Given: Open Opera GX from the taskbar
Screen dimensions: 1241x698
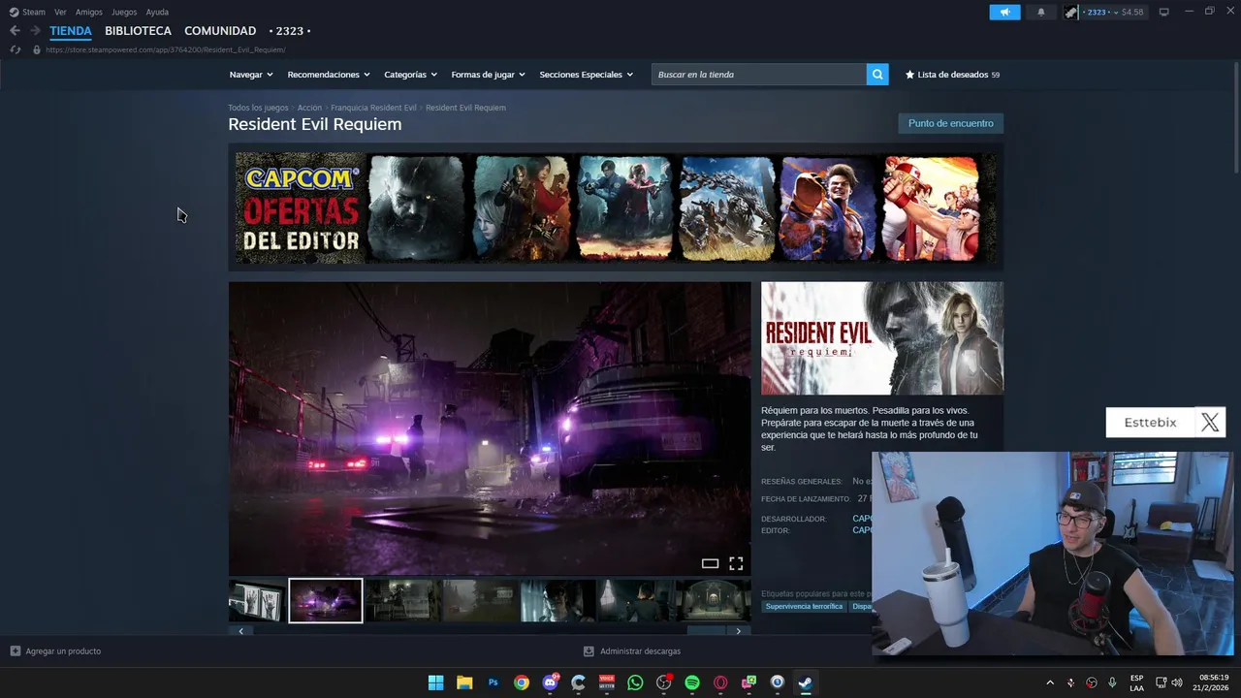Looking at the screenshot, I should [720, 682].
